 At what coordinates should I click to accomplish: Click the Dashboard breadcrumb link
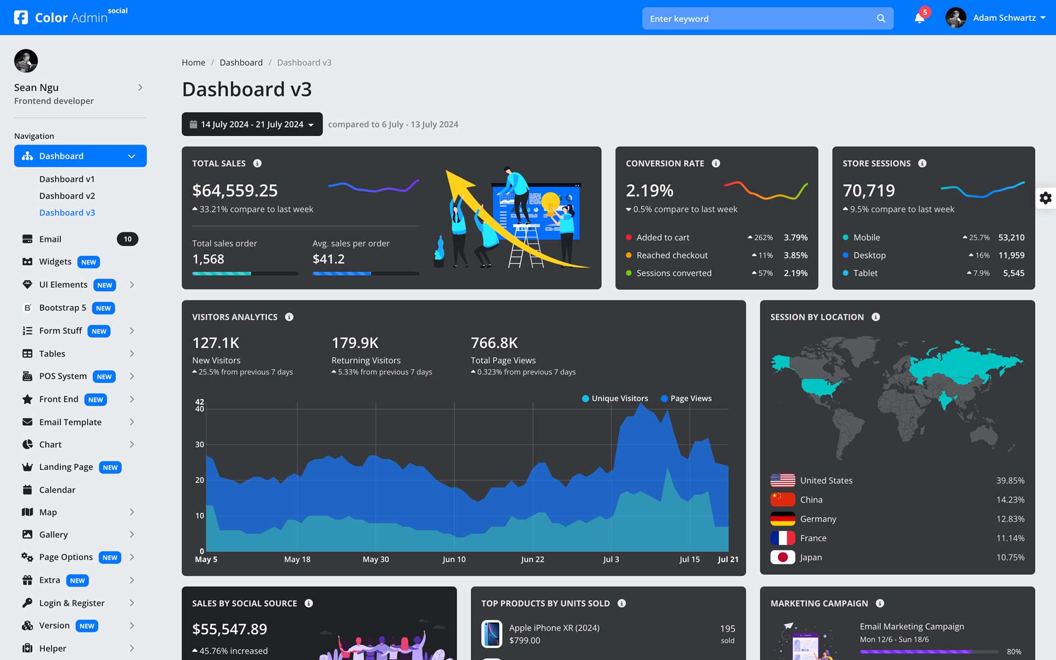click(x=241, y=62)
